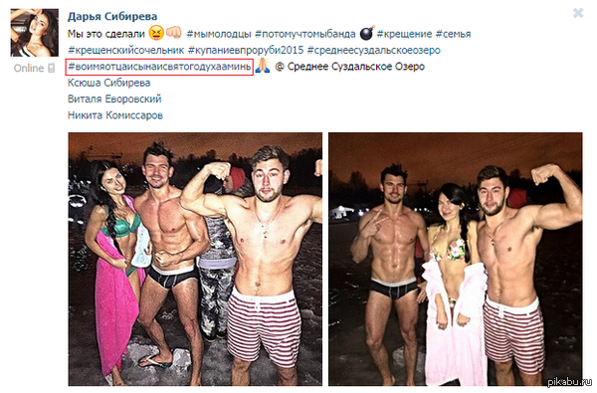Image resolution: width=597 pixels, height=393 pixels.
Task: Open hashtag #мымолодцы
Action: [219, 34]
